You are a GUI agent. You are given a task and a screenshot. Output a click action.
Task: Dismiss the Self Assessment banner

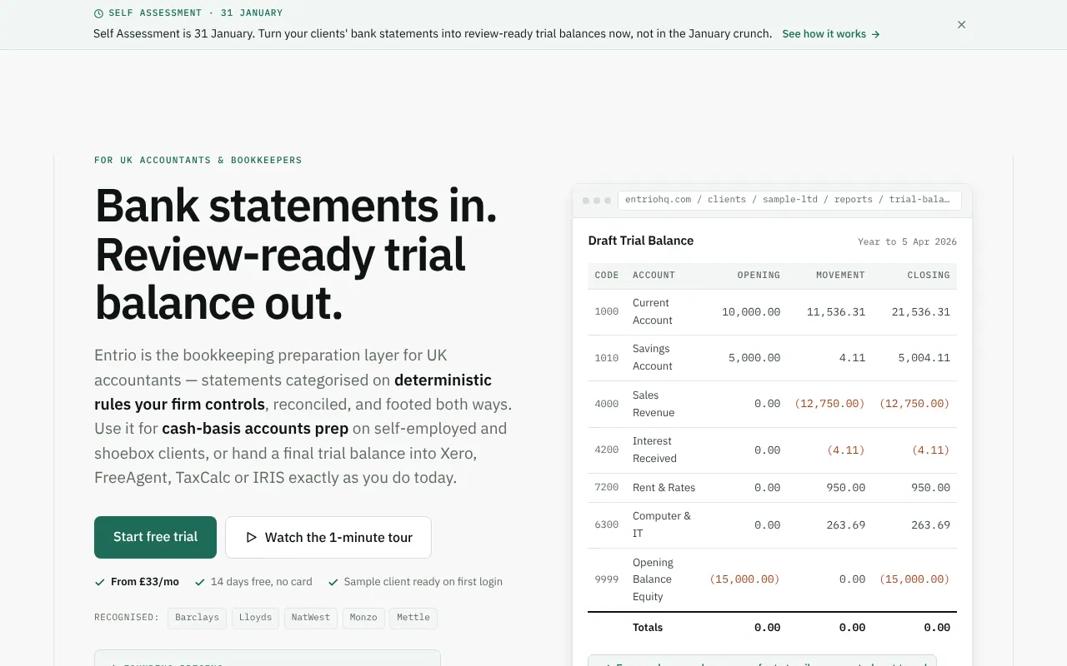point(961,25)
